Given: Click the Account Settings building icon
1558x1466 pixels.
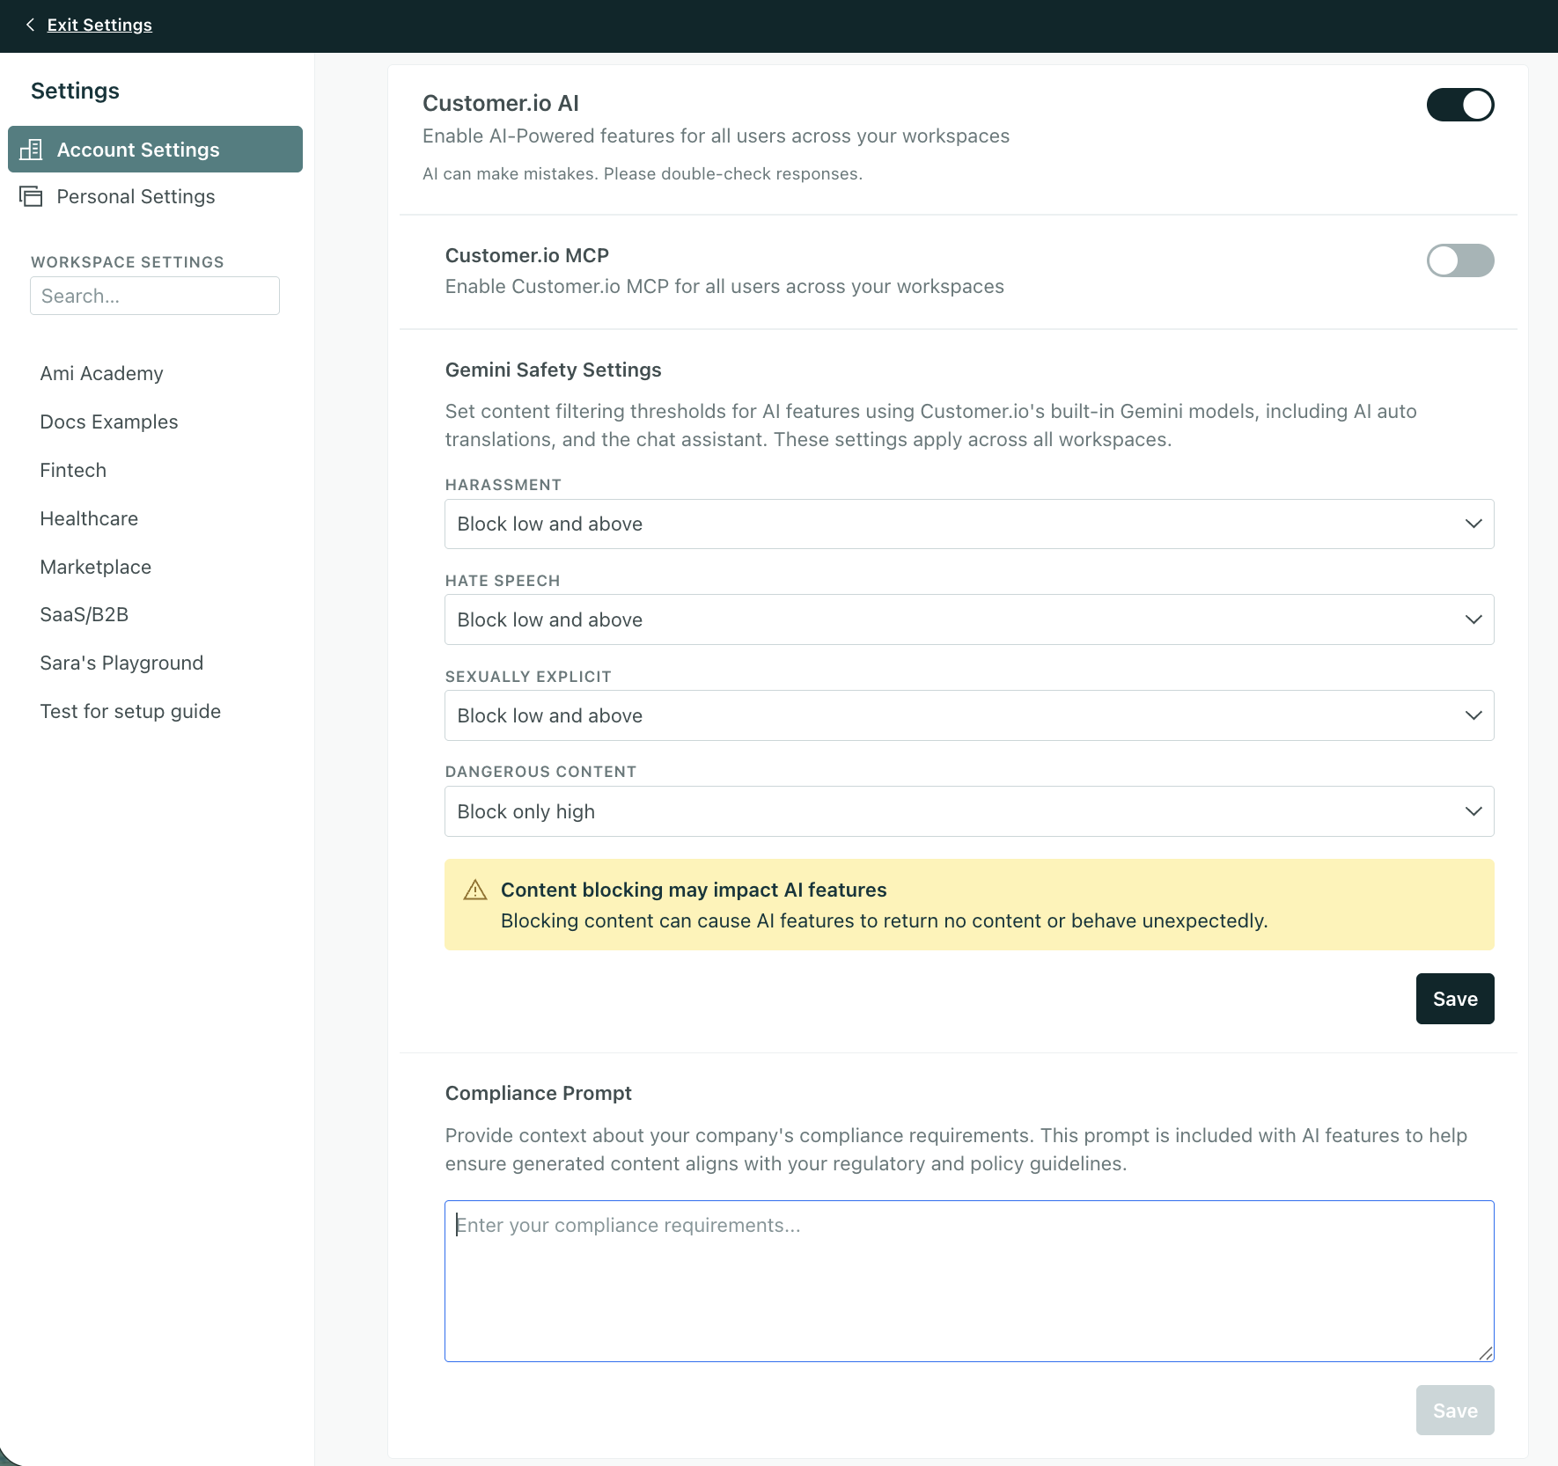Looking at the screenshot, I should coord(31,150).
